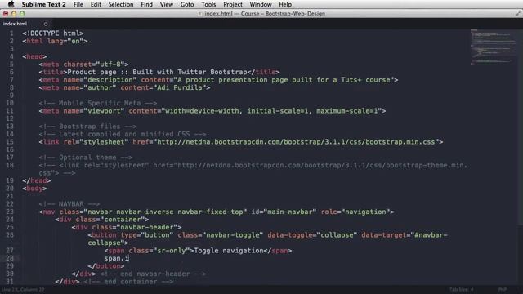Click line number 15 in the gutter

point(10,142)
